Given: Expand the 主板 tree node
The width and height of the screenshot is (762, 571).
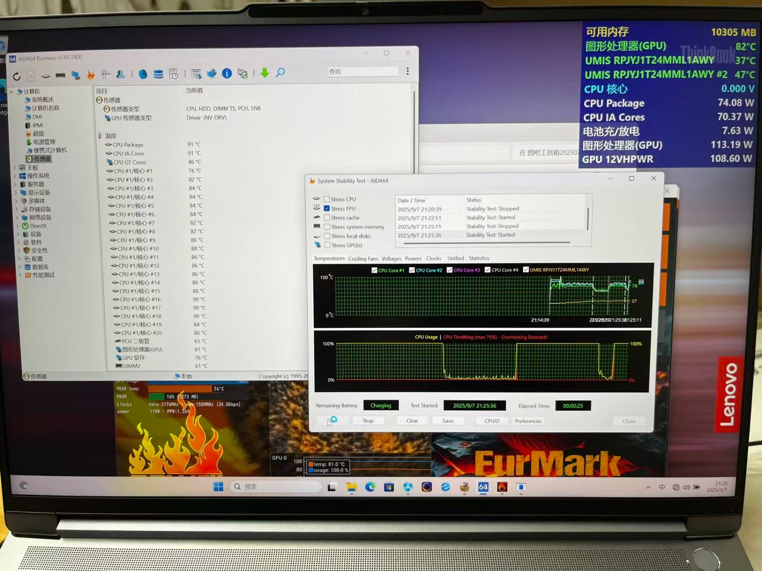Looking at the screenshot, I should click(x=14, y=168).
